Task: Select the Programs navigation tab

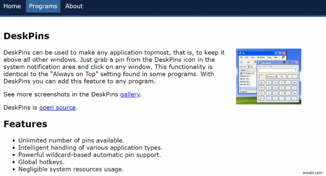Action: 43,6
